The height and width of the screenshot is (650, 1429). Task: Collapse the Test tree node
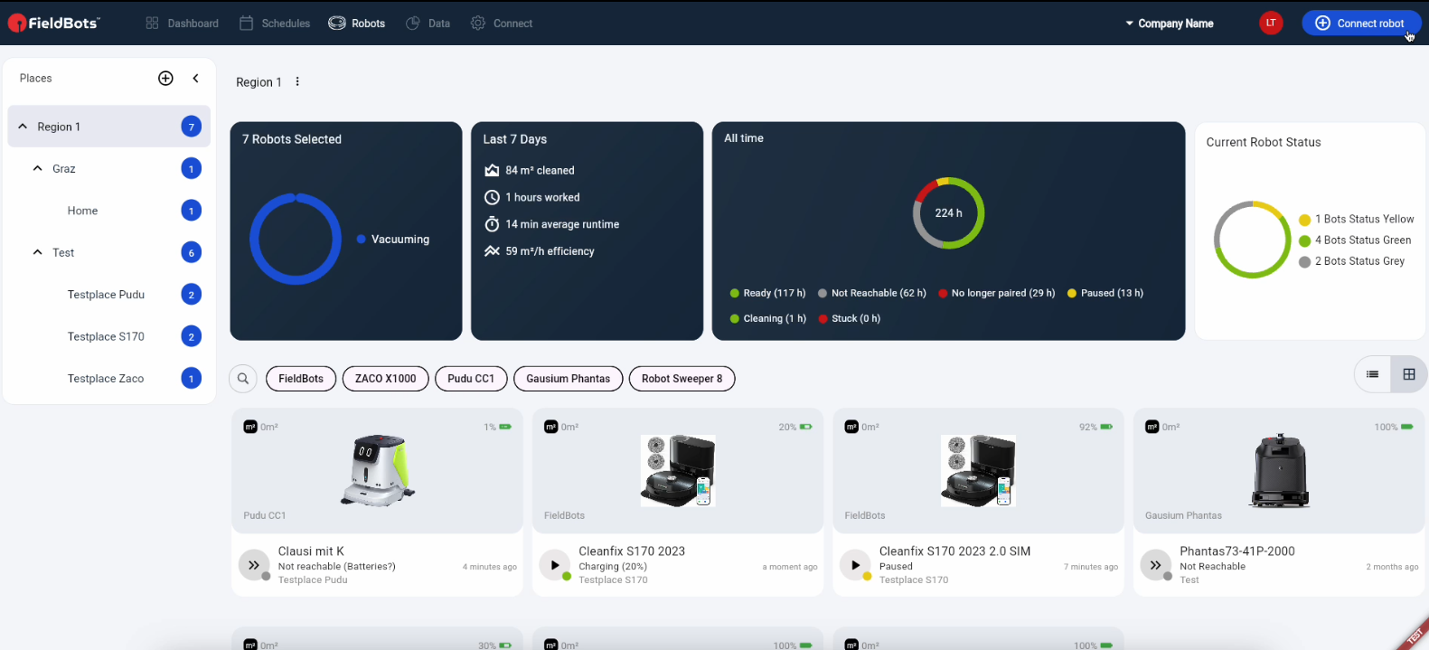[x=37, y=252]
